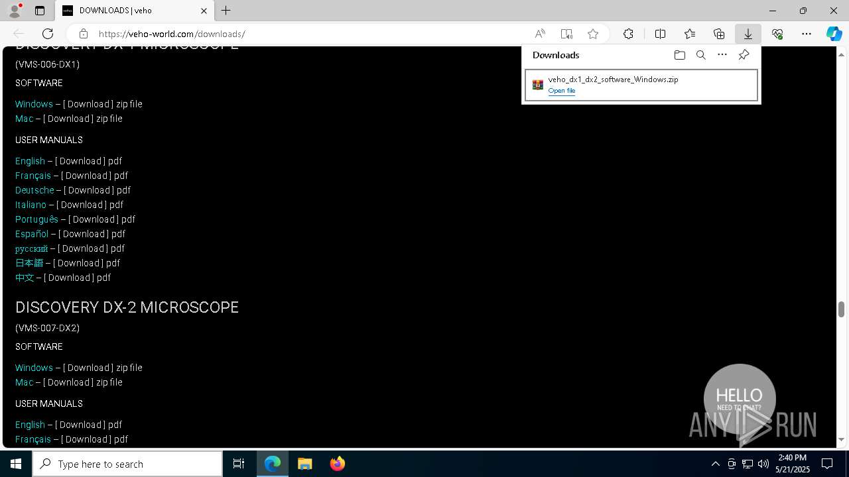Open the tab actions menu icon
This screenshot has height=477, width=849.
coord(40,11)
